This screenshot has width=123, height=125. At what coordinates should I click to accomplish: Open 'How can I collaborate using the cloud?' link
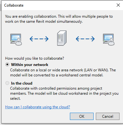[x=38, y=107]
